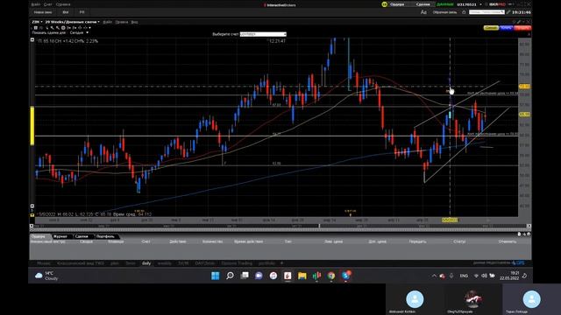
Task: Click the yellow price label on axis
Action: (x=524, y=115)
